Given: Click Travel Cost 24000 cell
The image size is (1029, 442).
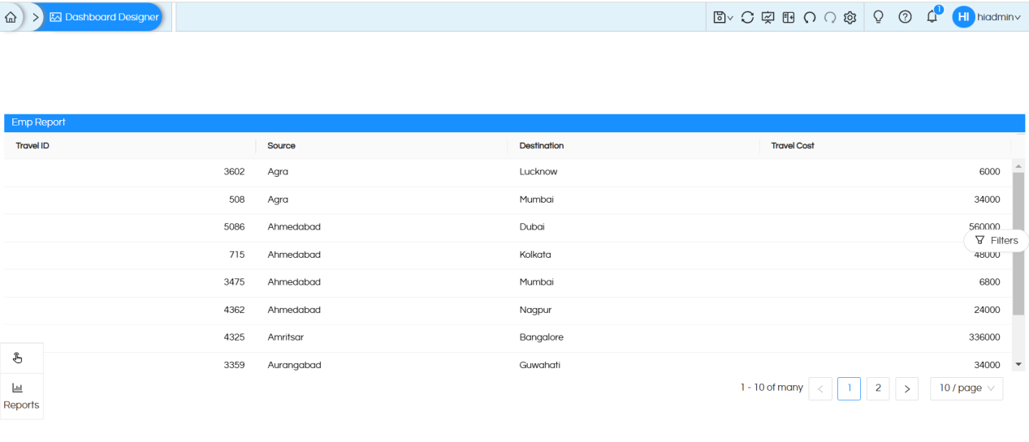Looking at the screenshot, I should click(x=987, y=310).
